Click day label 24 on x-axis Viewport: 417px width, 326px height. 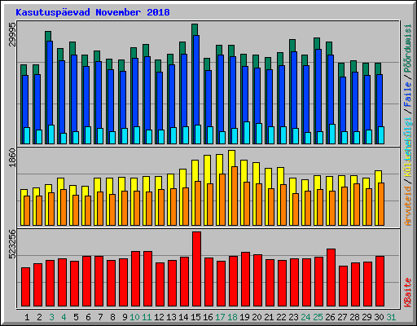305,317
